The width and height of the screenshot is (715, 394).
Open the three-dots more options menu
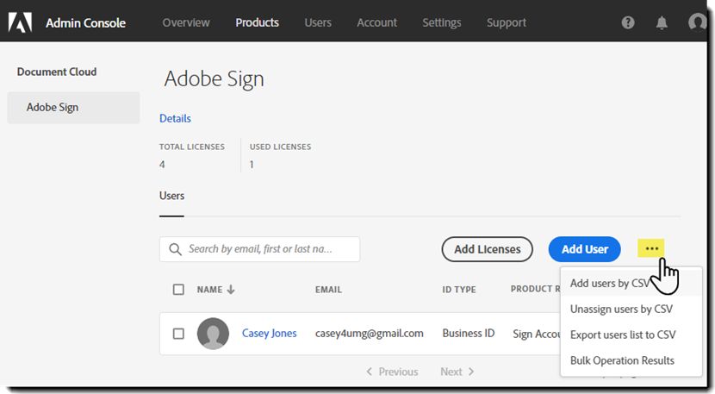(x=651, y=249)
